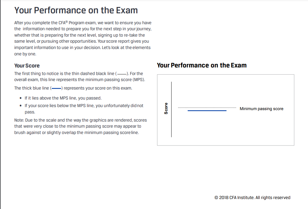Click the "© 2018 CFA Institute" copyright text

coord(252,198)
